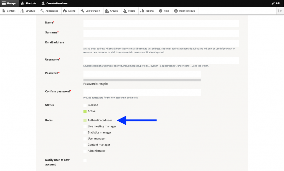Click the Manage hamburger icon
284x171 pixels.
coord(4,3)
